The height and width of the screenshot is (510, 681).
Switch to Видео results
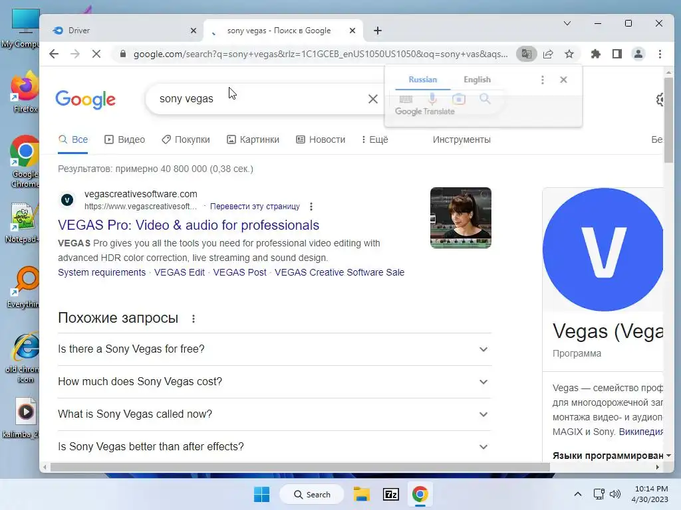[x=124, y=139]
